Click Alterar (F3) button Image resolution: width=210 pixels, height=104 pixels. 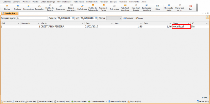click(x=18, y=101)
